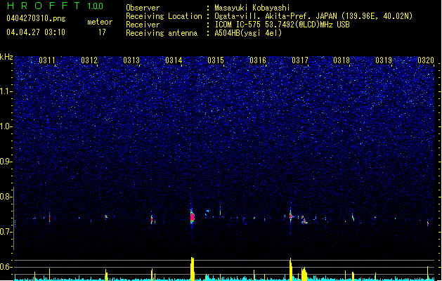The width and height of the screenshot is (442, 281).
Task: Select the A504HB(yagi 4el) antenna text
Action: point(248,33)
